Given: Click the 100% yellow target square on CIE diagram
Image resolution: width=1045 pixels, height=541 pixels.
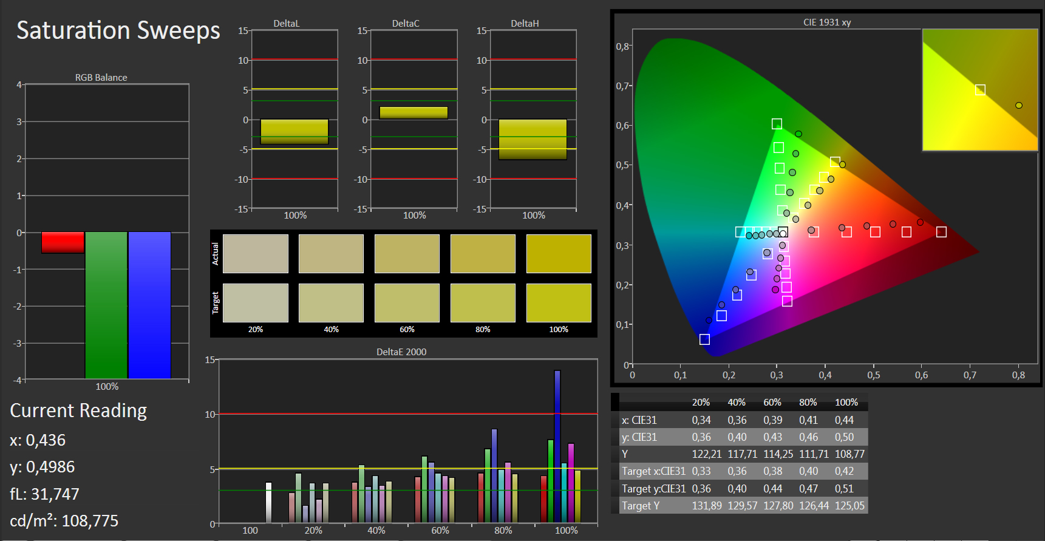Looking at the screenshot, I should (835, 162).
